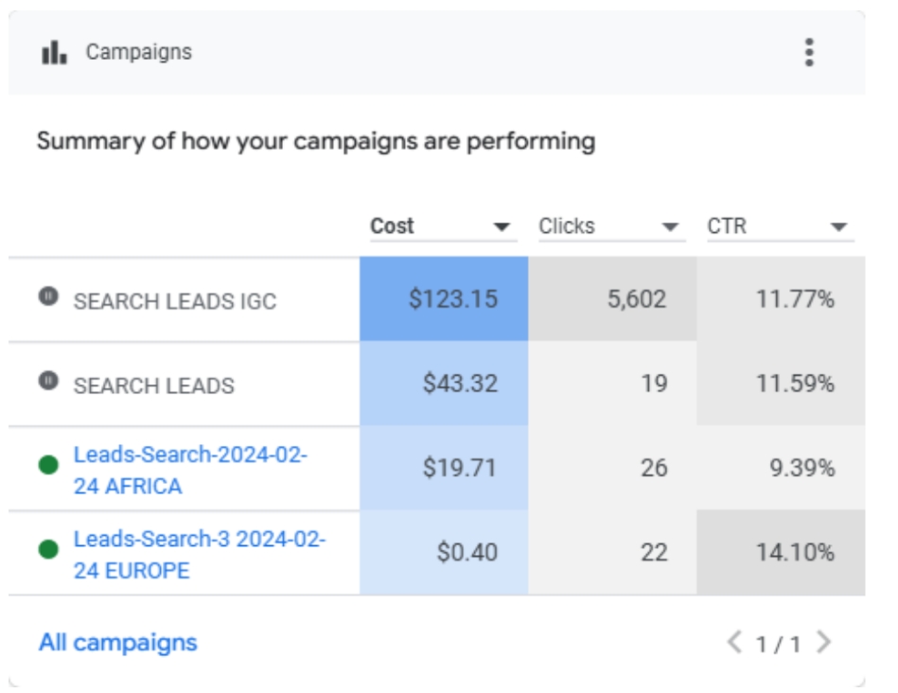898x693 pixels.
Task: Click the $19.71 cost cell
Action: coord(444,468)
